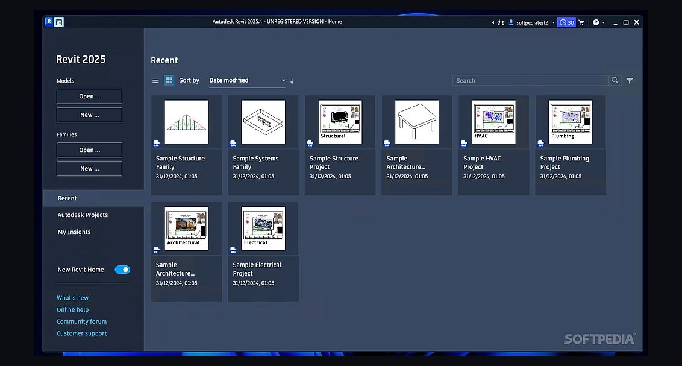Viewport: 682px width, 366px height.
Task: Open Sample HVAC Project thumbnail
Action: click(493, 122)
